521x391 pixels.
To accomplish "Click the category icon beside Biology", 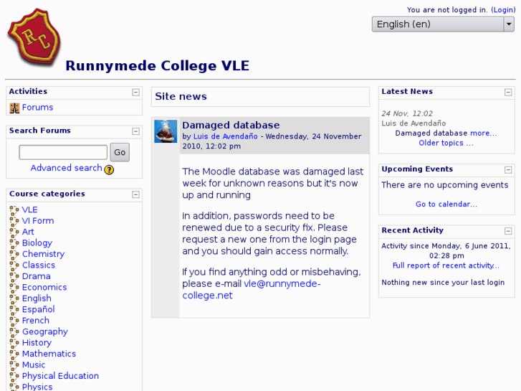I will [14, 243].
